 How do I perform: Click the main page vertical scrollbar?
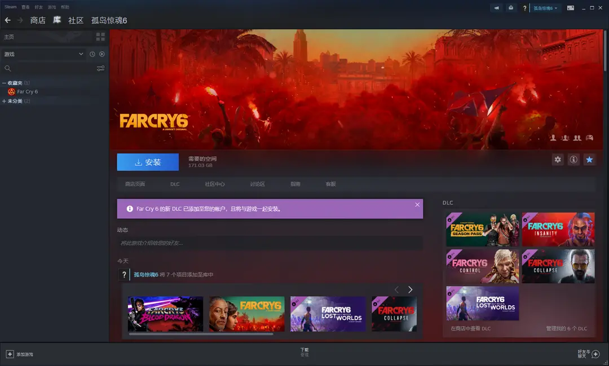pyautogui.click(x=605, y=51)
